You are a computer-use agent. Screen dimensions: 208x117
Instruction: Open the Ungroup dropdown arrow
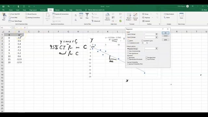[152, 18]
